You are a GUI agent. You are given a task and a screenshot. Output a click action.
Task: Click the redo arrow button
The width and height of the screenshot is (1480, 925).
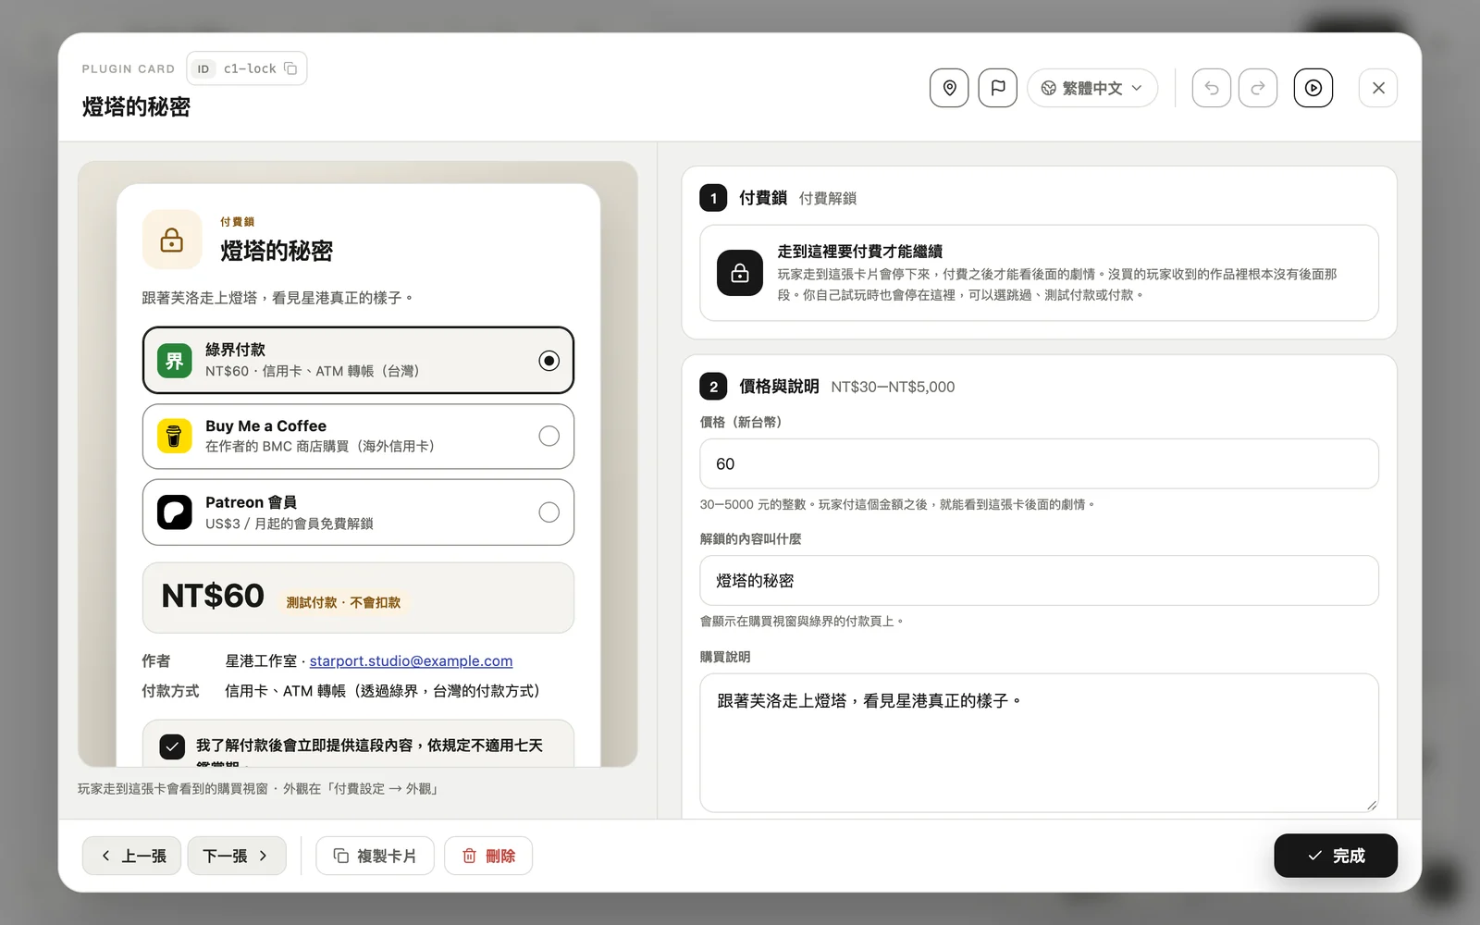[1258, 88]
